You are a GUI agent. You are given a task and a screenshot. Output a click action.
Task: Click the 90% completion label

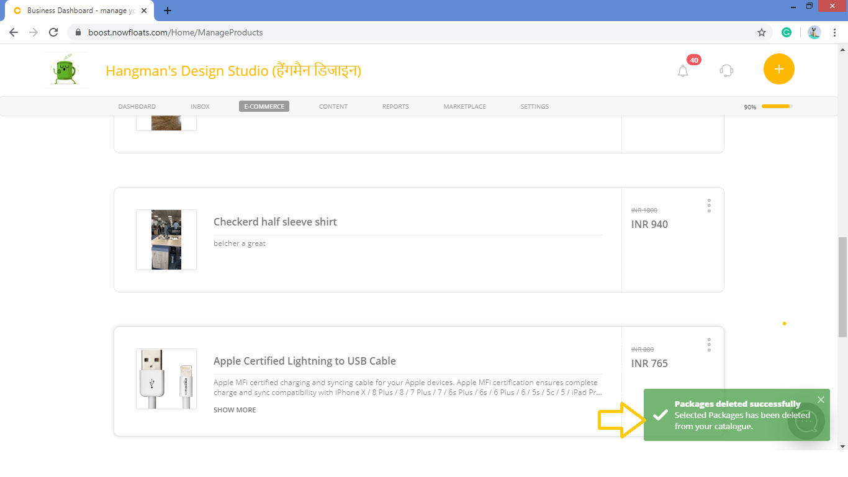click(x=750, y=107)
